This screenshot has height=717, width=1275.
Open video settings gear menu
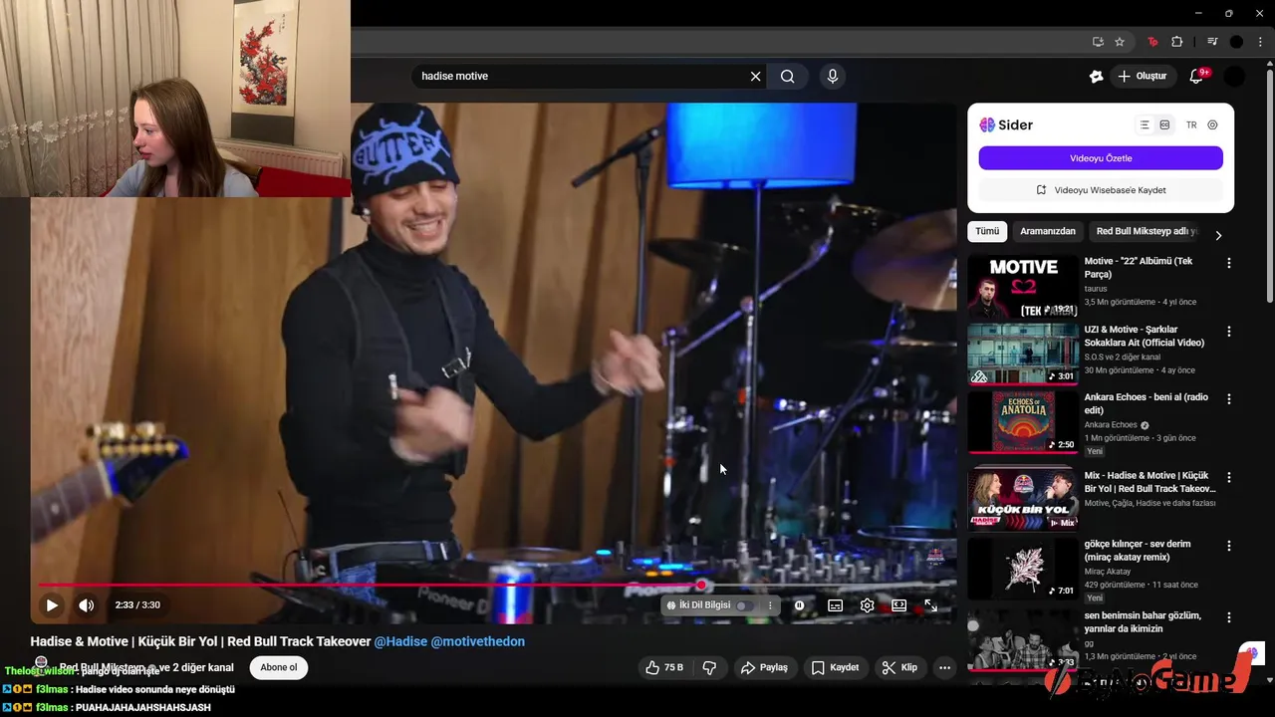tap(867, 604)
